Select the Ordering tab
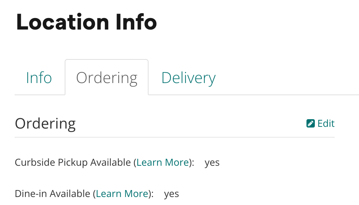359x205 pixels. click(107, 77)
